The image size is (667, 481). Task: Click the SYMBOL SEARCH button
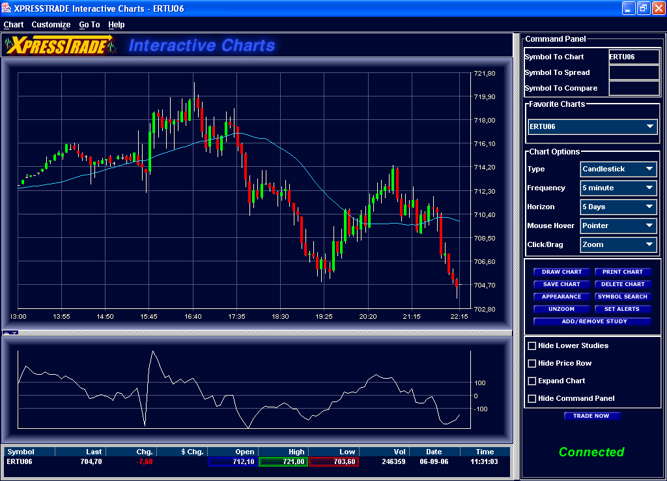(623, 297)
